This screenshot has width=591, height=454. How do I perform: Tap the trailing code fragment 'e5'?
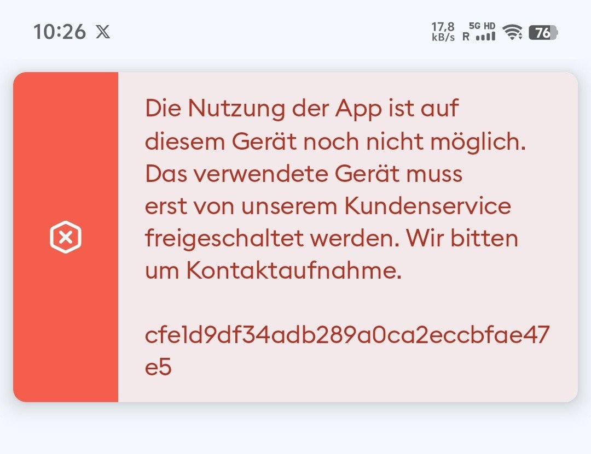(x=158, y=367)
